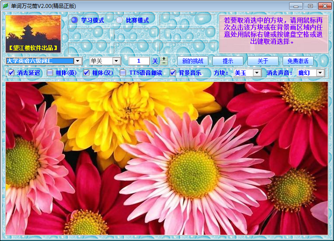Toggle the 消去延迟 checkbox
The height and width of the screenshot is (241, 334).
(x=12, y=73)
